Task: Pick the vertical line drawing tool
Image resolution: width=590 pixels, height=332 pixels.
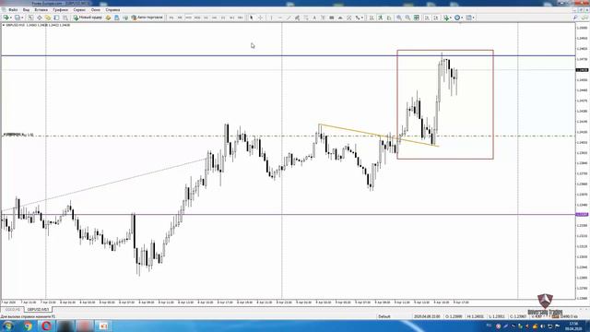Action: click(271, 18)
